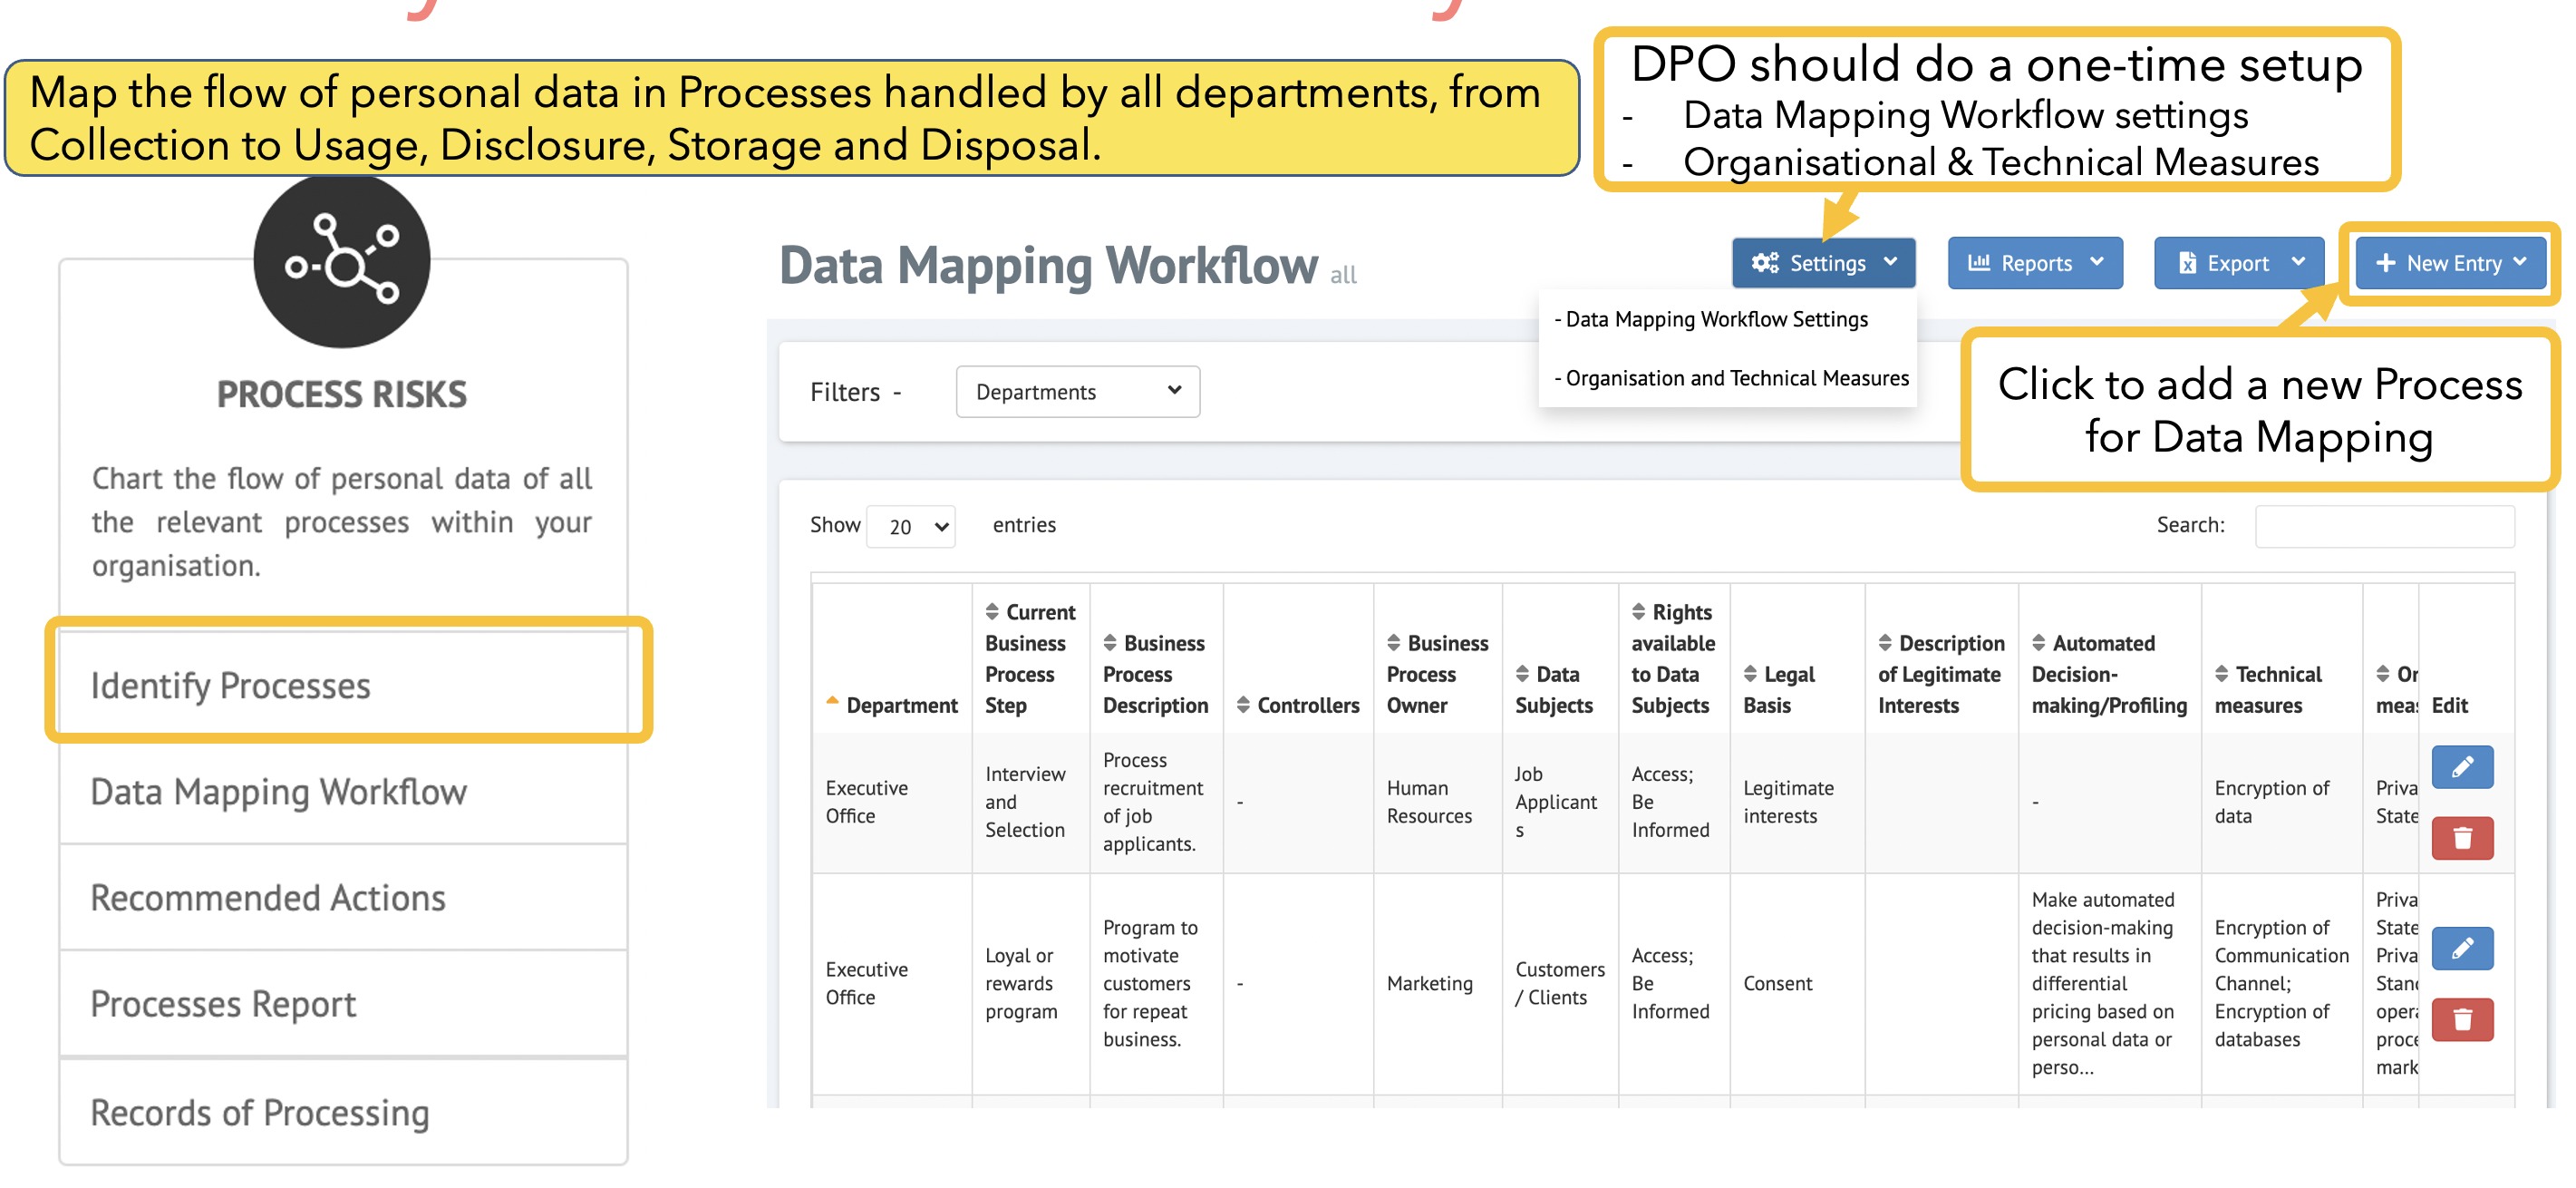The image size is (2576, 1188).
Task: Click the Process Risks network icon
Action: [x=341, y=262]
